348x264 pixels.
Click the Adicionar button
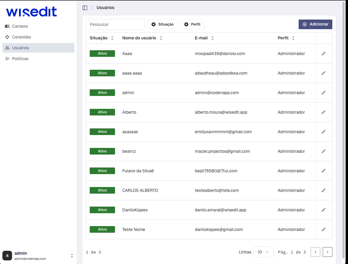point(315,24)
